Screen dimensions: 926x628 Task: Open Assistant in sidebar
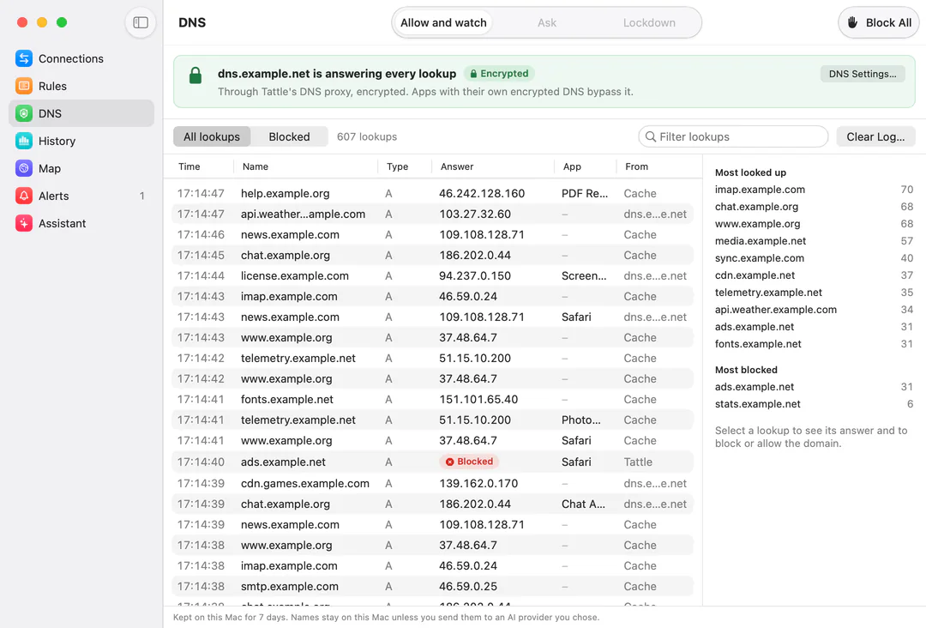pos(81,223)
